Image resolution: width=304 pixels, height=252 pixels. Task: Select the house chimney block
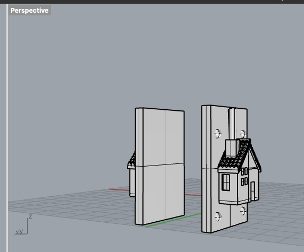(x=232, y=149)
